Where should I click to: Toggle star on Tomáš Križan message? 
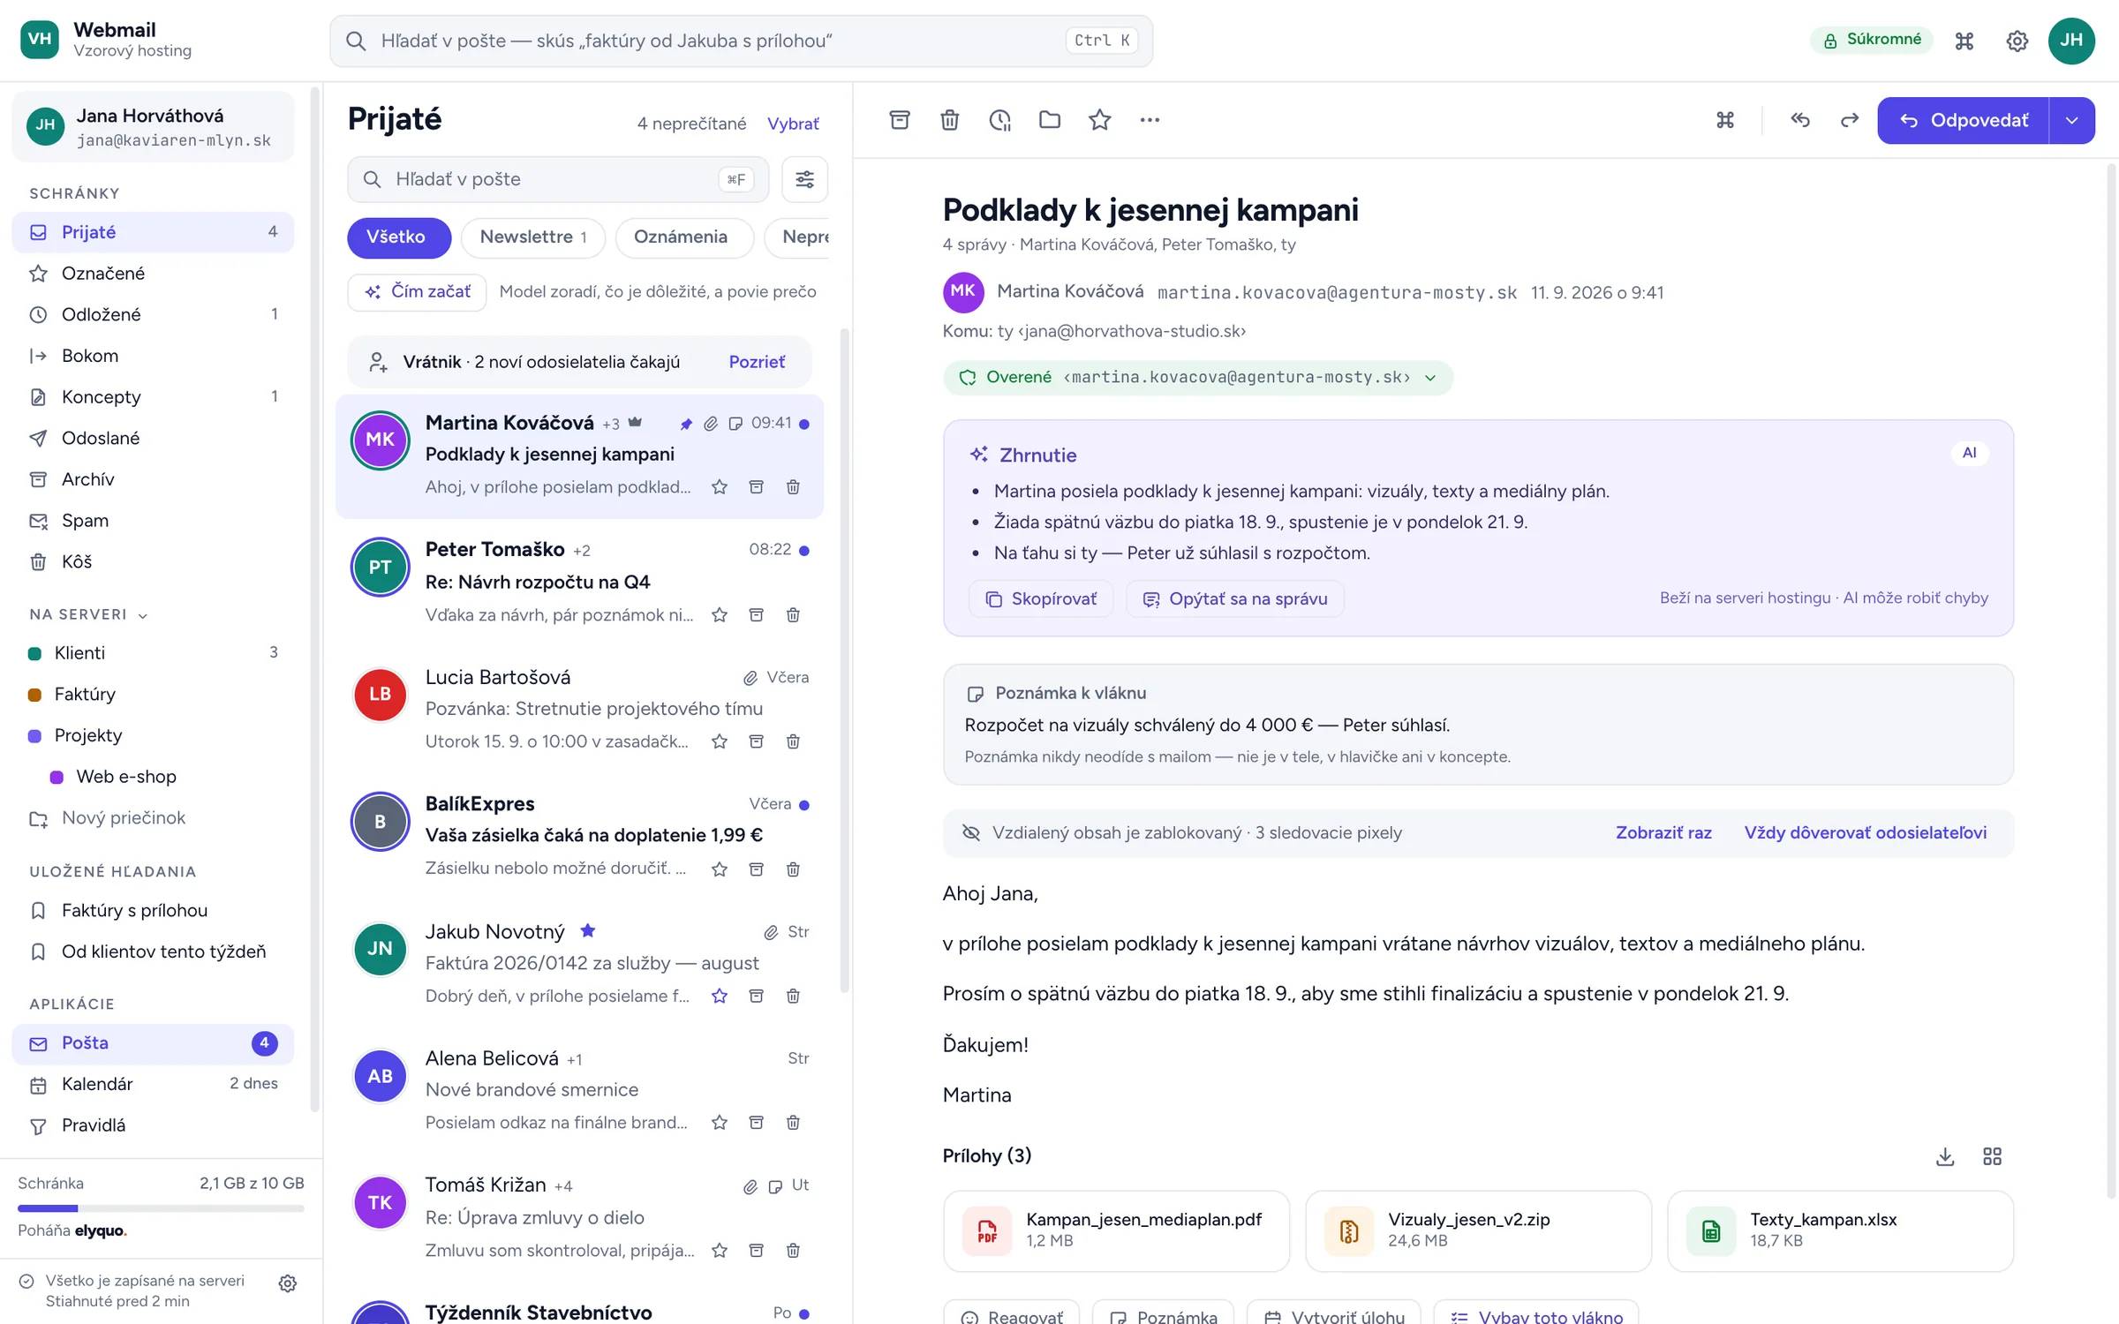pyautogui.click(x=720, y=1250)
